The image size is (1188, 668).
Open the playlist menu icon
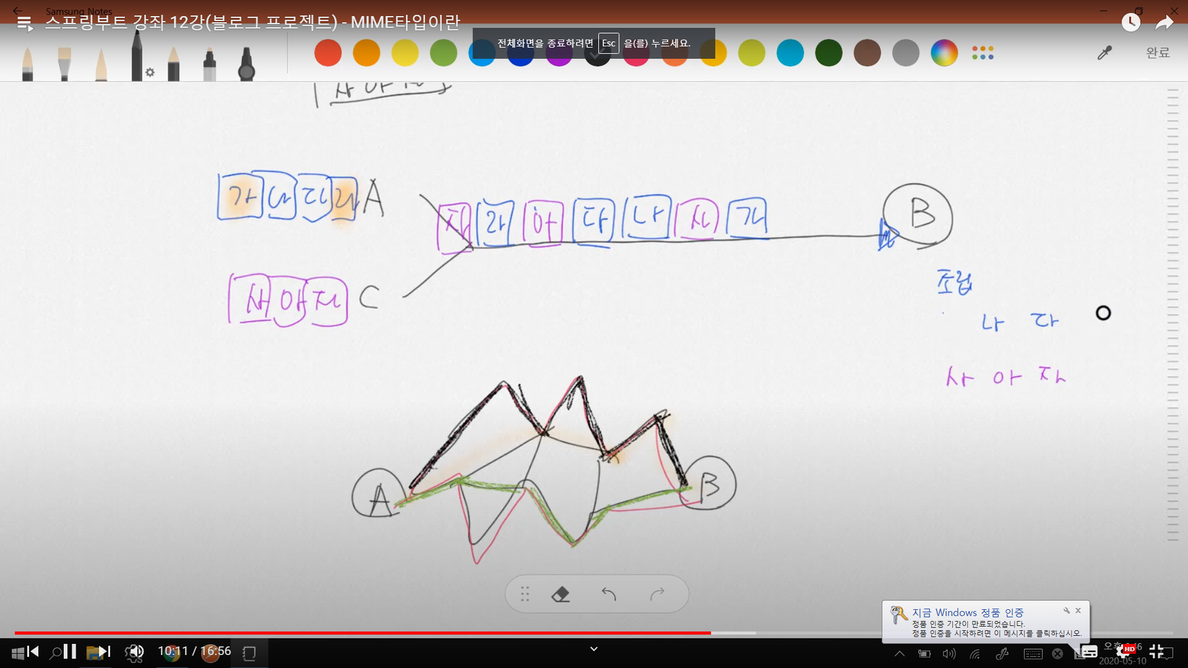click(25, 24)
